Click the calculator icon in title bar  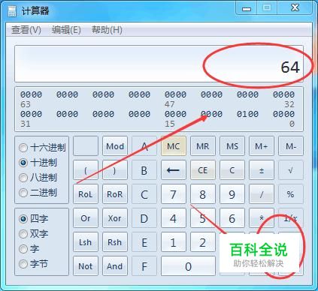[x=11, y=11]
